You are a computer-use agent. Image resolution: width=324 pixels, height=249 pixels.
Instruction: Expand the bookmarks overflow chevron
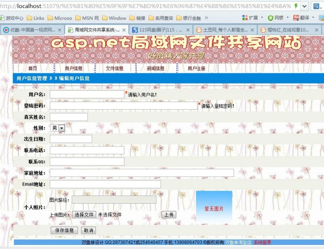[x=207, y=18]
